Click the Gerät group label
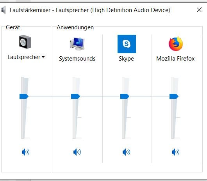Image resolution: width=207 pixels, height=181 pixels. coord(13,27)
